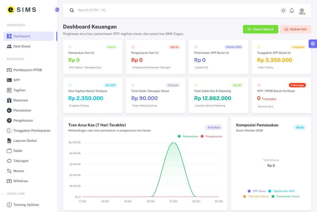Click the search magnifier icon
The width and height of the screenshot is (317, 212).
72,10
